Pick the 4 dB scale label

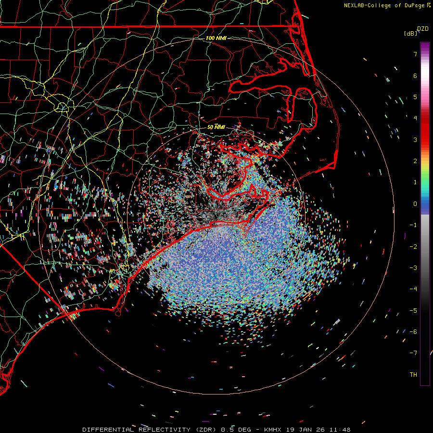click(415, 118)
